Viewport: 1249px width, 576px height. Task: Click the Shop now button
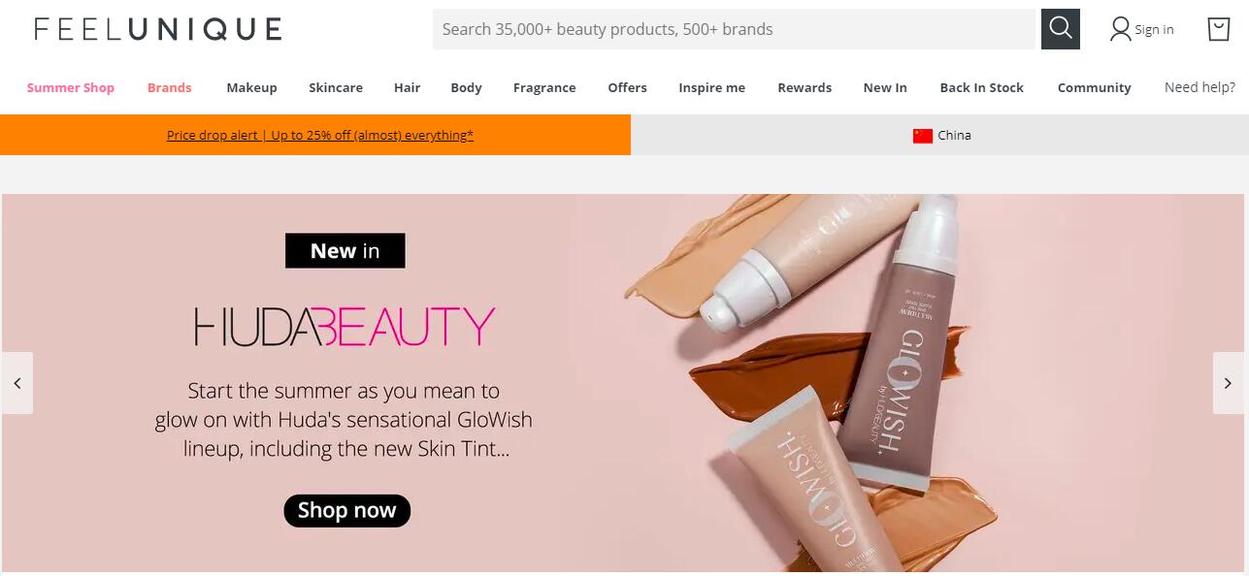click(x=346, y=510)
